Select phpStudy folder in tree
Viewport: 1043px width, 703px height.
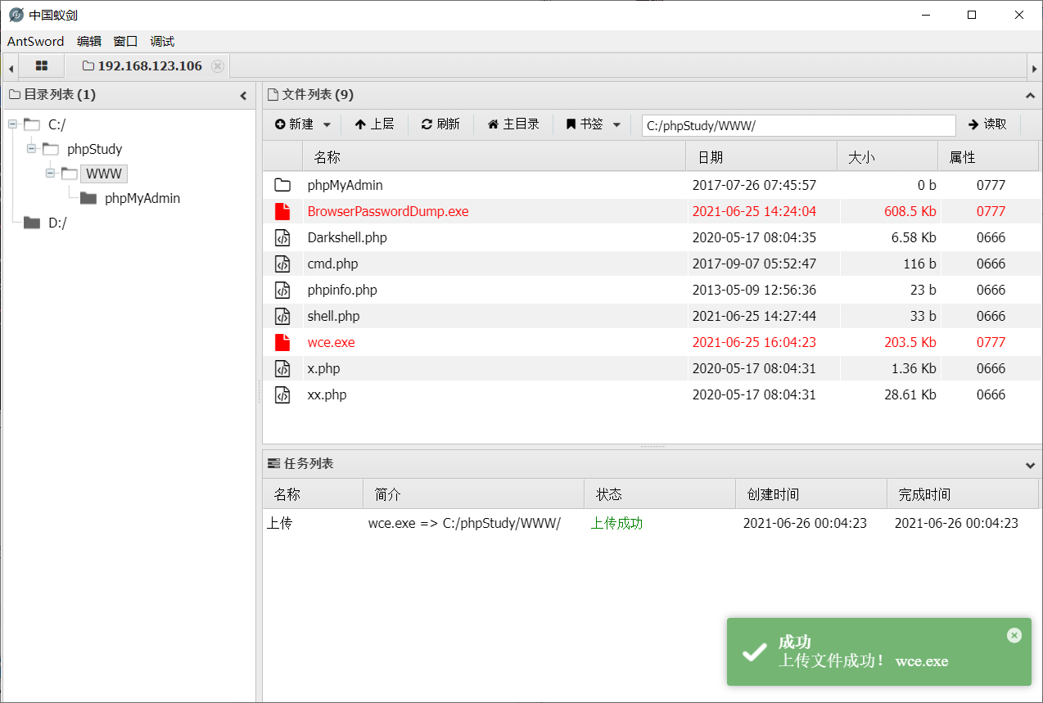click(x=94, y=149)
